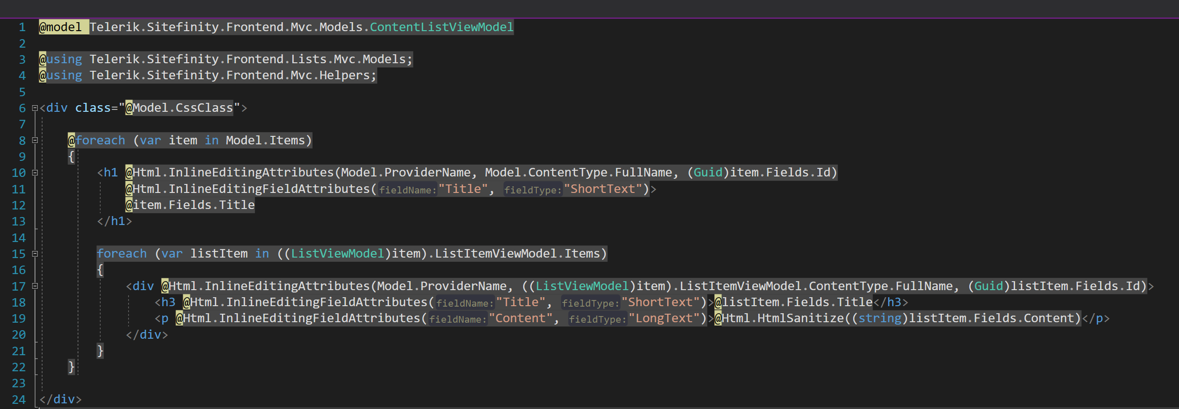Click the "ShortText" string on line 11
The height and width of the screenshot is (409, 1179).
[603, 189]
